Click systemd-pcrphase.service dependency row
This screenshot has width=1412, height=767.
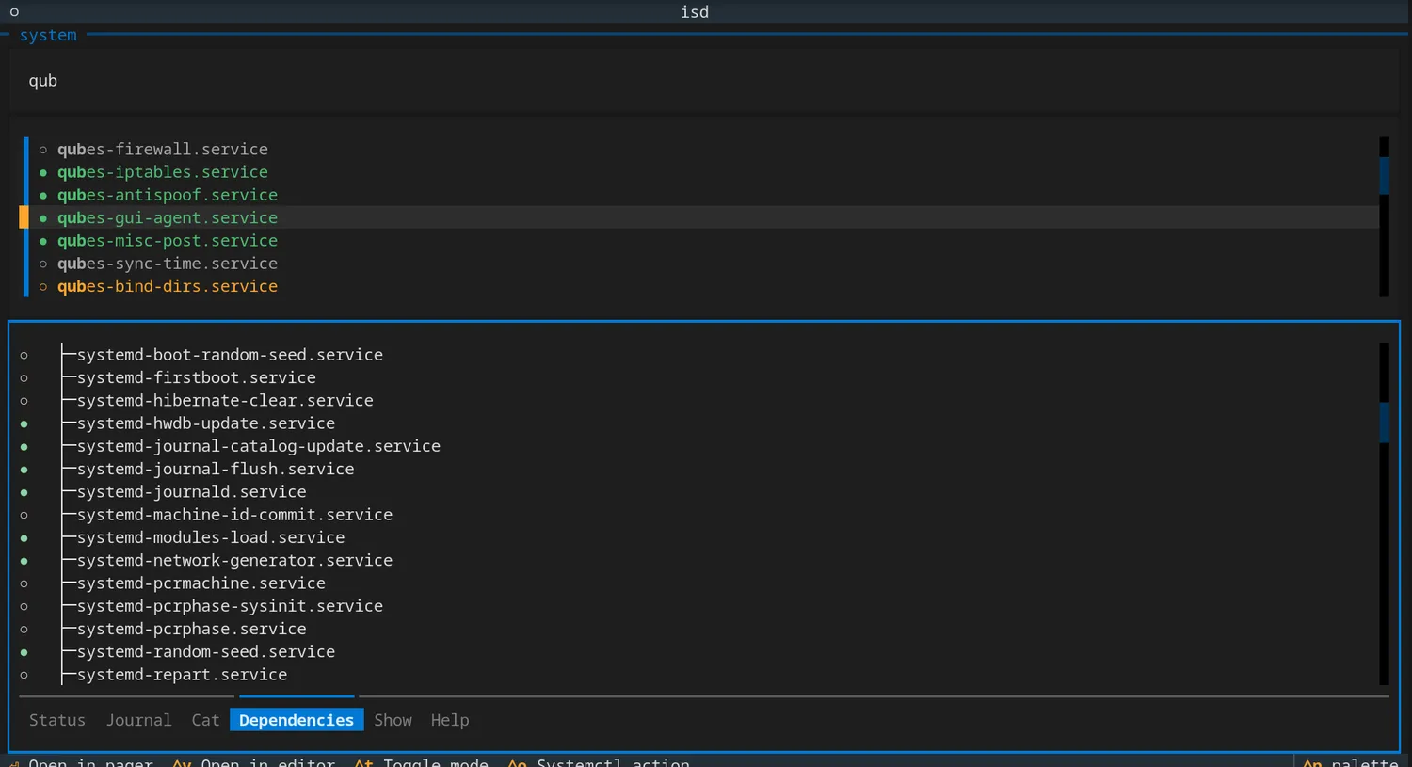tap(192, 629)
